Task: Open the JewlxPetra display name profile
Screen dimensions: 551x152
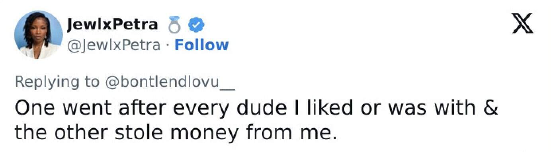Action: pos(112,25)
